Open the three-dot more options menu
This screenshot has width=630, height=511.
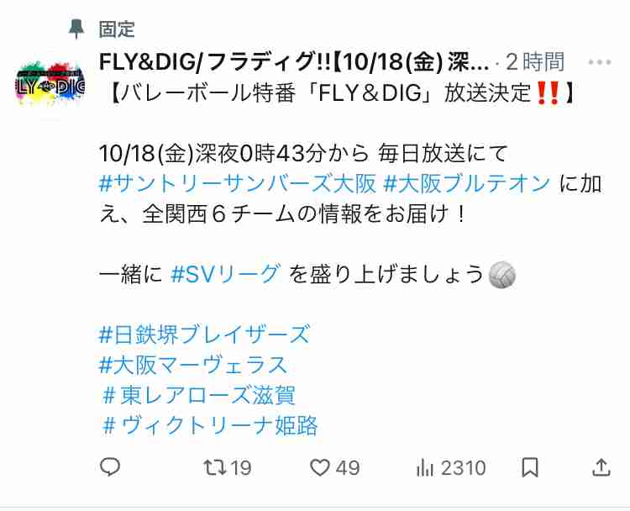(x=600, y=62)
